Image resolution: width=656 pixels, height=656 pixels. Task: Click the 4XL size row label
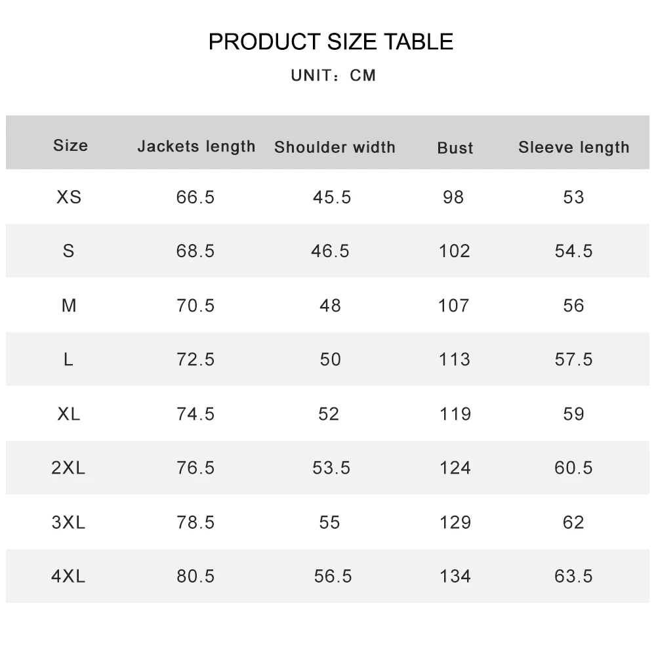click(68, 576)
